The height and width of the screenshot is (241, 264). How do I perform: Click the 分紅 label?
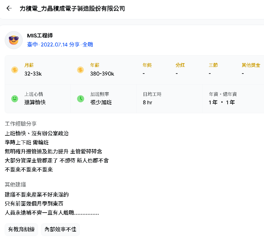(x=180, y=65)
